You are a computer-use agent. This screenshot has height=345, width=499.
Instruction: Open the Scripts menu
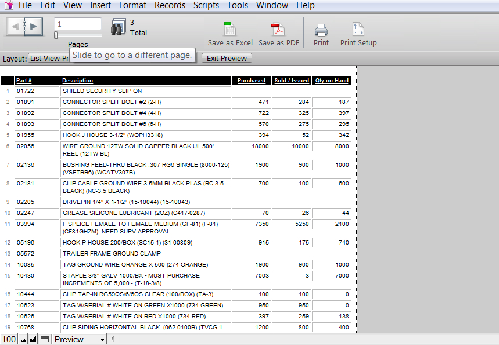point(206,5)
